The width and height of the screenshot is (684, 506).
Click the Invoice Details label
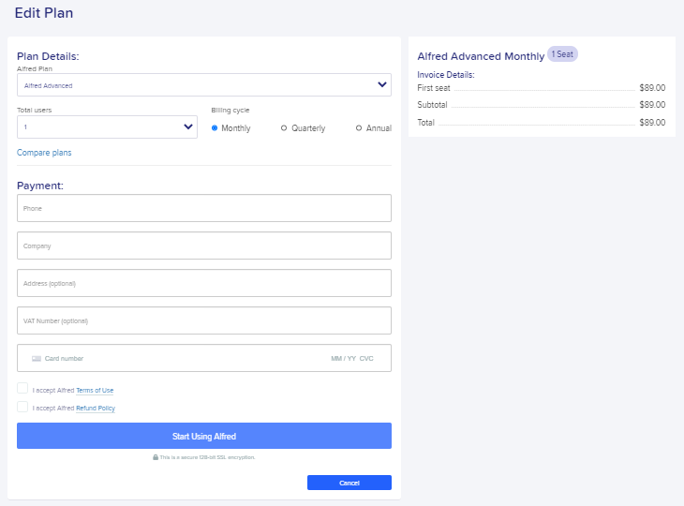pyautogui.click(x=446, y=75)
